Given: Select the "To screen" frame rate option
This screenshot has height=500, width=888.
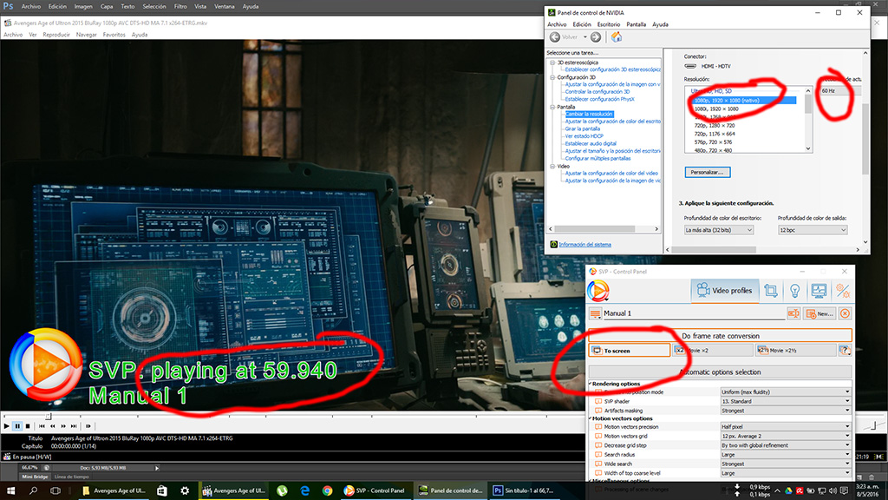Looking at the screenshot, I should [629, 350].
